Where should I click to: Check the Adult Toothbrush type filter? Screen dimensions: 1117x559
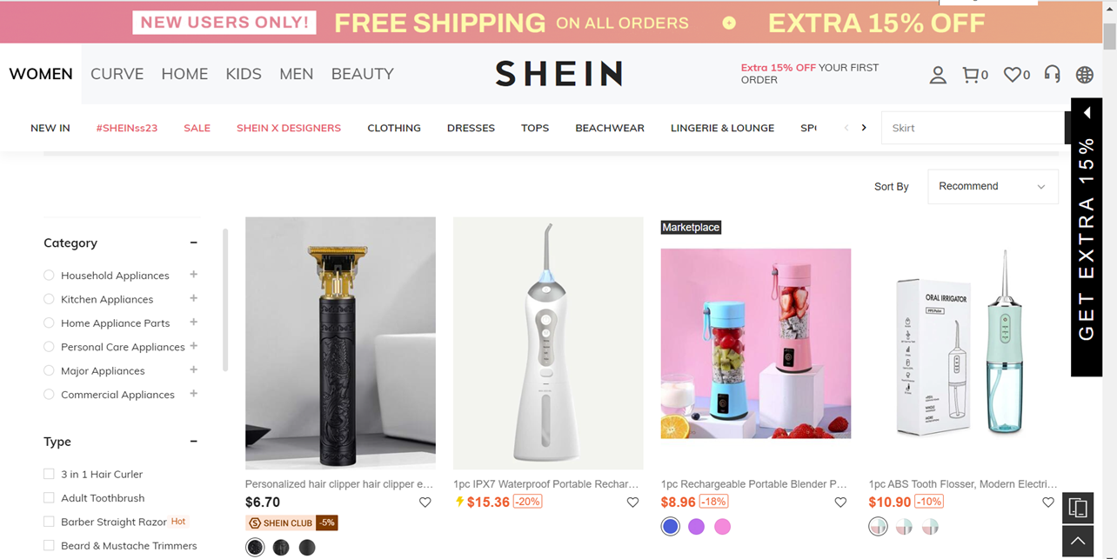(49, 498)
